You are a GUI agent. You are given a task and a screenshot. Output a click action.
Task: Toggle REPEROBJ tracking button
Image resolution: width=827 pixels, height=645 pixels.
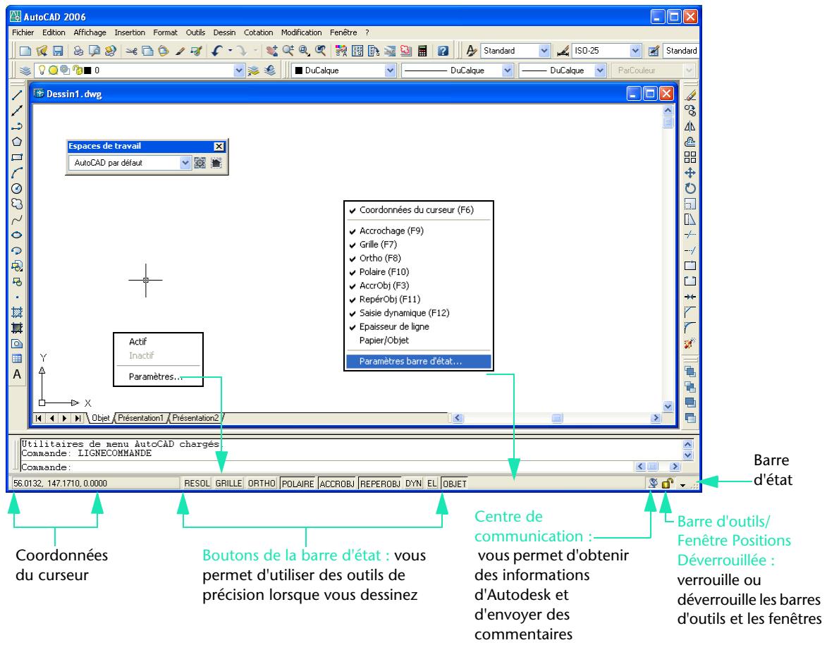pos(380,483)
